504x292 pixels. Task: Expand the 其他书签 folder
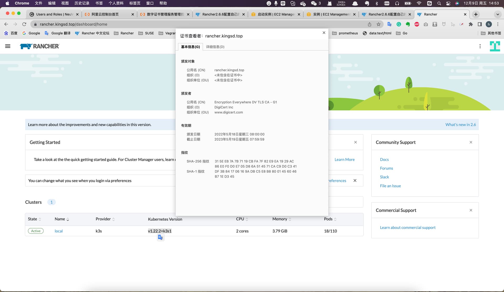click(491, 33)
